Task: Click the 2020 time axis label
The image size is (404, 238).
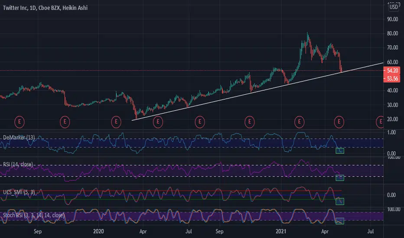Action: 98,232
